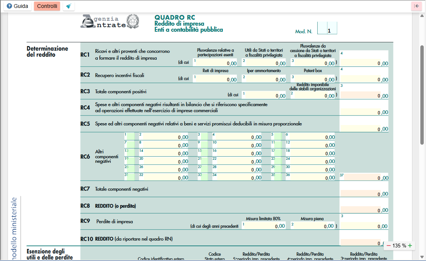Click RC1 field 3 Plusvalenze da cessione

313,62
